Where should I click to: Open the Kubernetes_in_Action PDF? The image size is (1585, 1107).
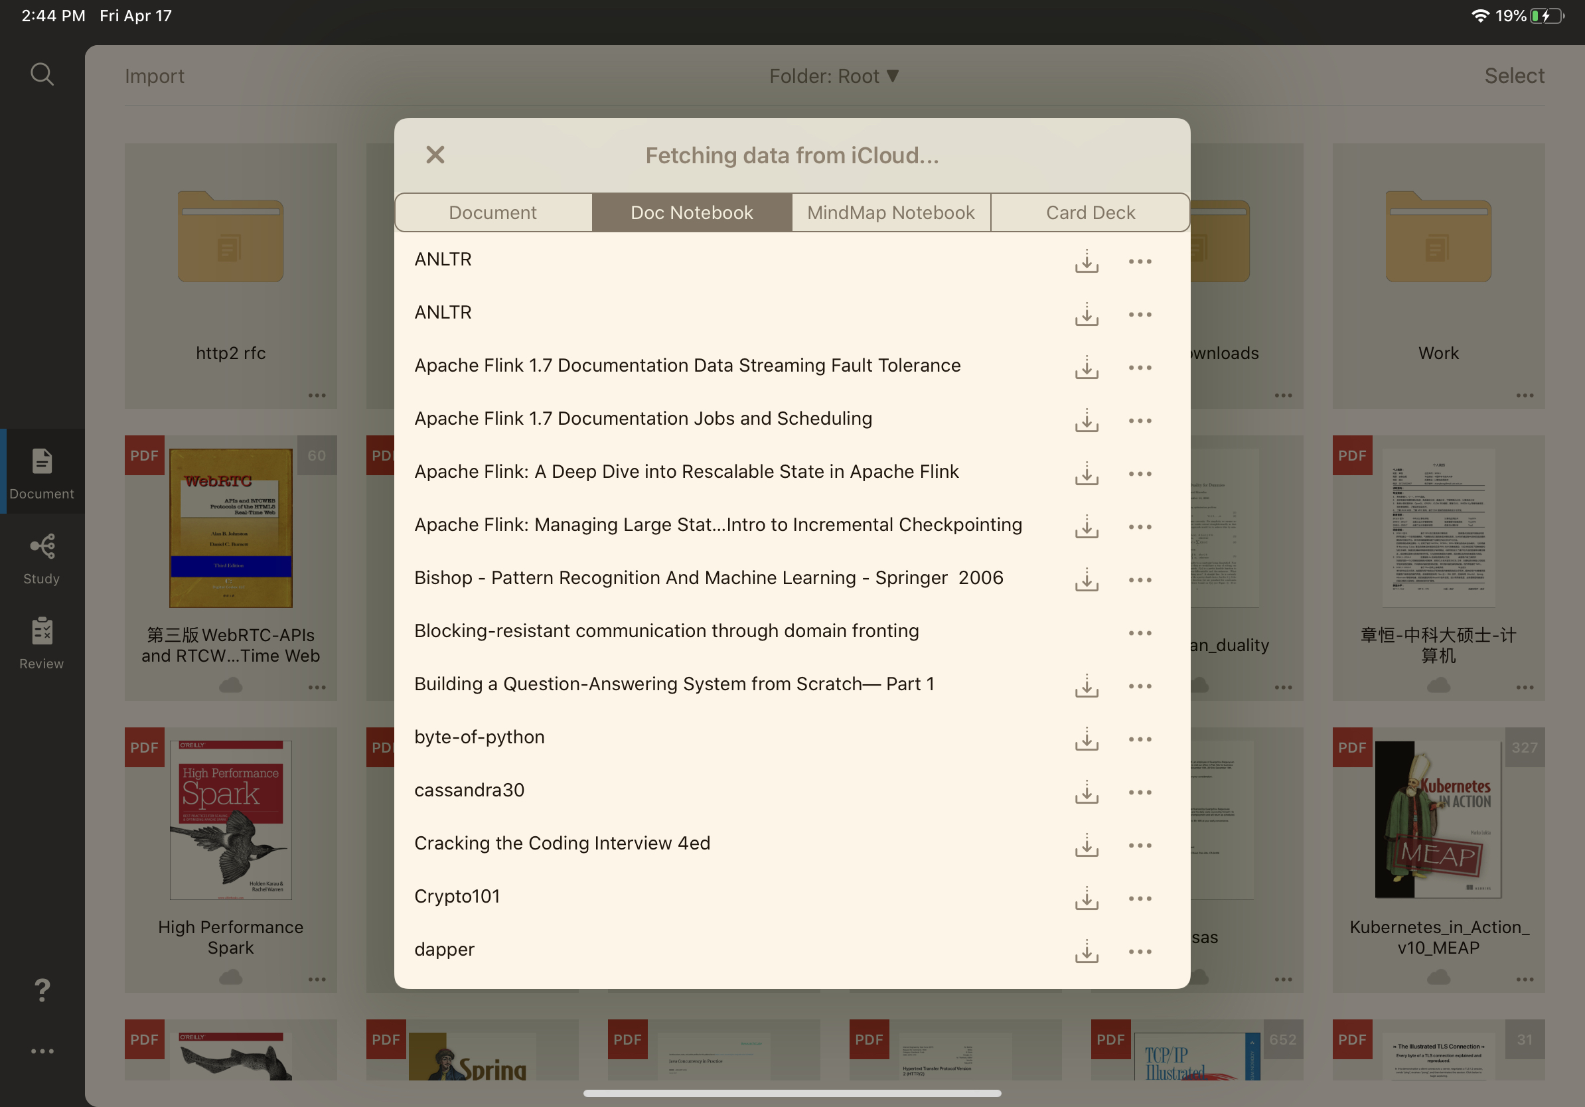1438,820
